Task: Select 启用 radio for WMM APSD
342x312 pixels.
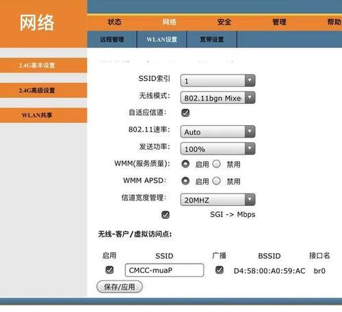Action: point(185,181)
